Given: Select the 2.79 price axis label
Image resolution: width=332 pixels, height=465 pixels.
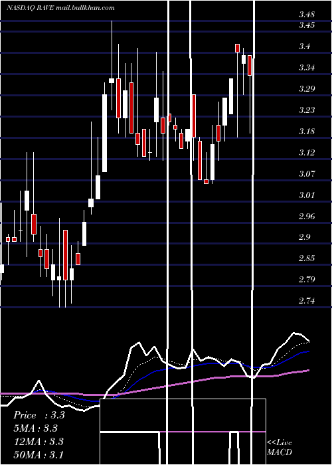Looking at the screenshot, I should 307,280.
